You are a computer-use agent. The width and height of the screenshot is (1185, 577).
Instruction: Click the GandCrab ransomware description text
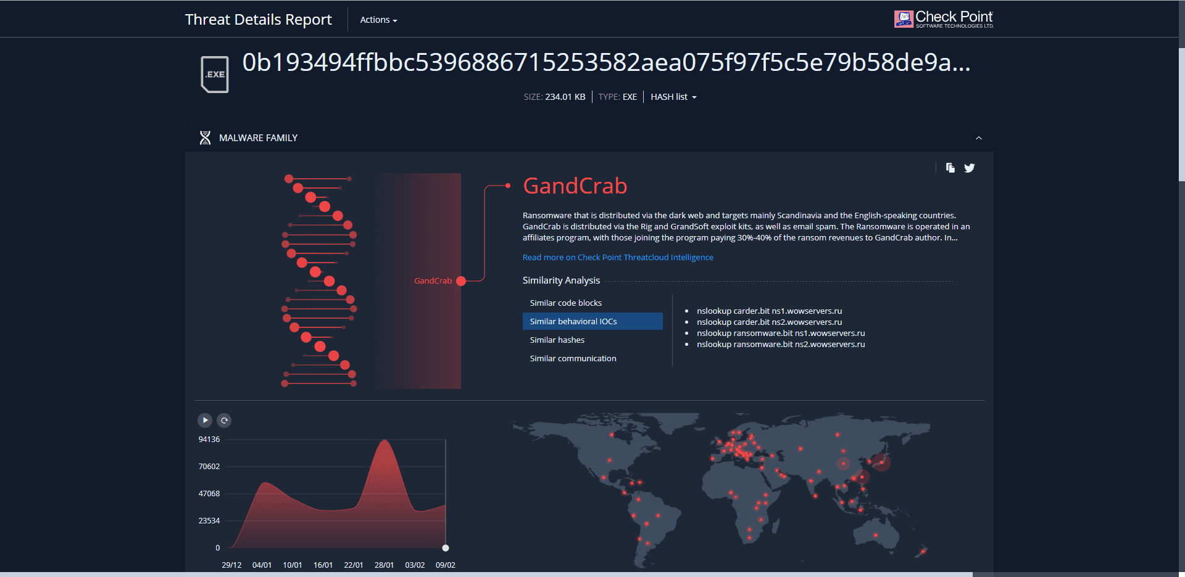coord(746,226)
